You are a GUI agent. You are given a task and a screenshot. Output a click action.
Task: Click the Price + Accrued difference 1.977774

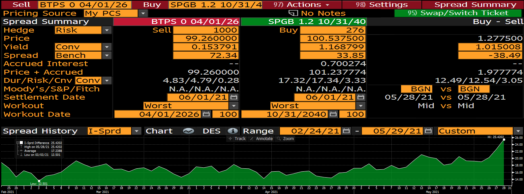(x=500, y=72)
